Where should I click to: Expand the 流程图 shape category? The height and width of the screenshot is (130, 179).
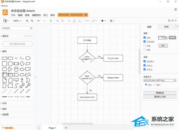(6, 114)
